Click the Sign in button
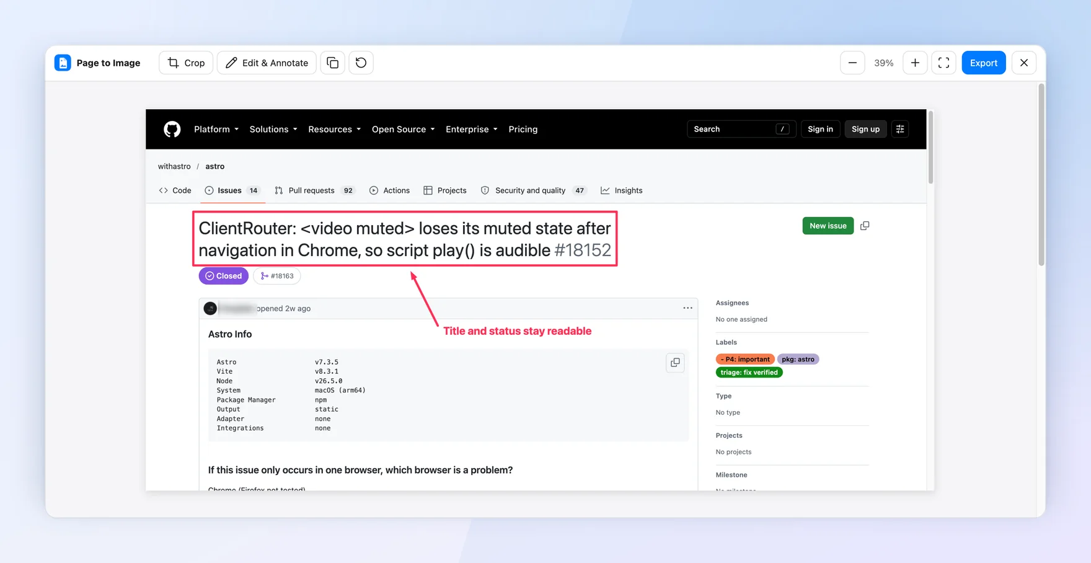The height and width of the screenshot is (563, 1091). point(820,129)
